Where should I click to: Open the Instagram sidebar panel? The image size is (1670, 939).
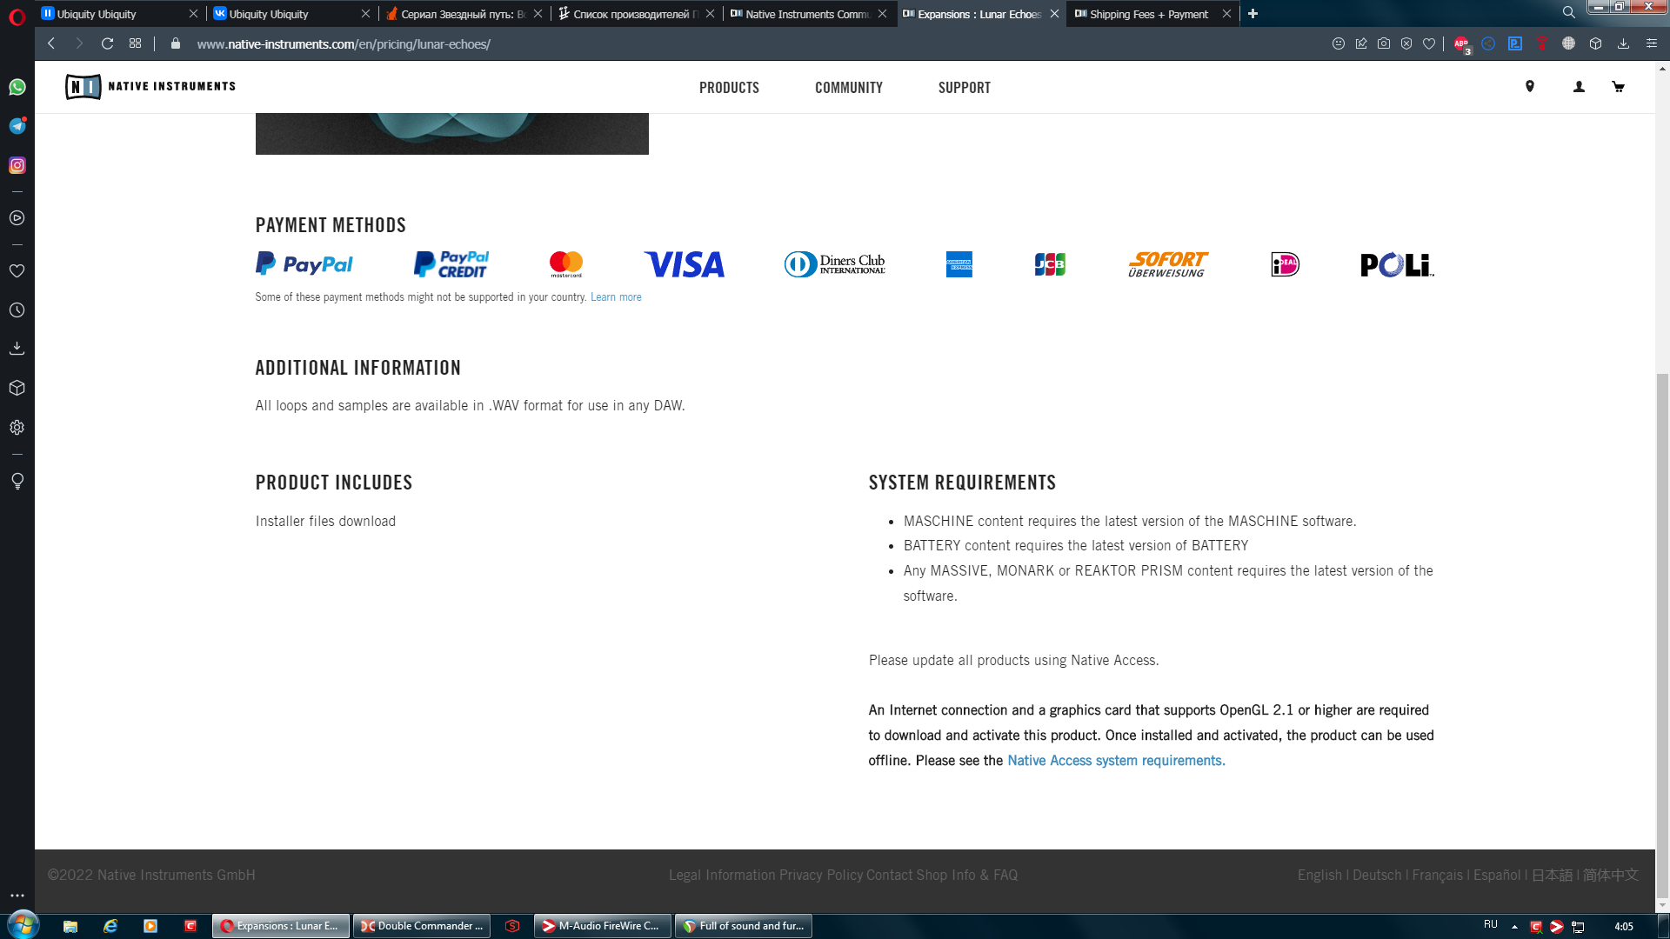pos(17,165)
